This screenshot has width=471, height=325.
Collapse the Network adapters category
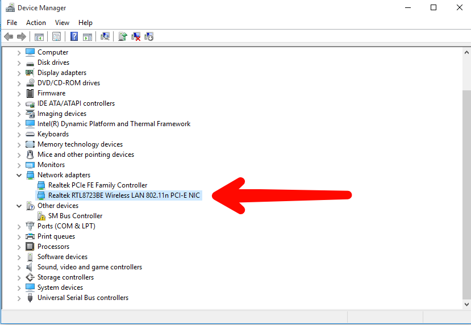(19, 175)
